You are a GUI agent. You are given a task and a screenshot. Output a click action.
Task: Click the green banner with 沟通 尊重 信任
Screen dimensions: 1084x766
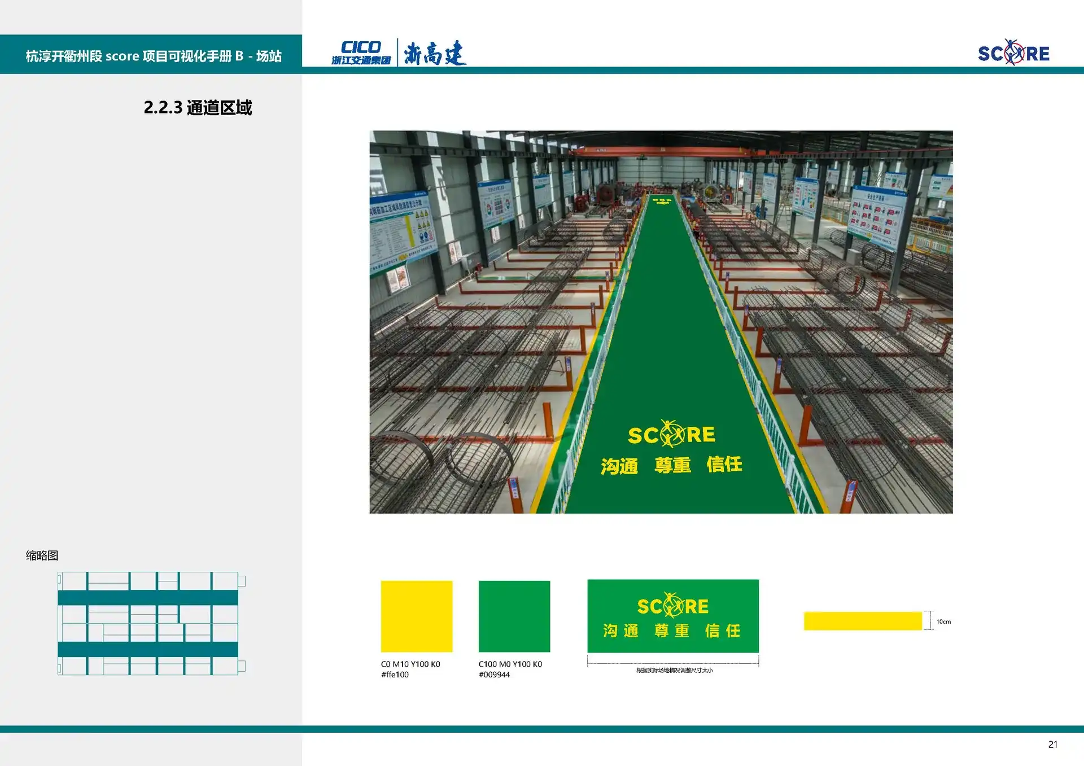(x=673, y=616)
